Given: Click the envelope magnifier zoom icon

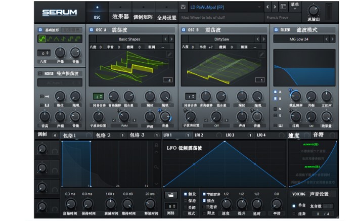Looking at the screenshot, I should tap(156, 167).
